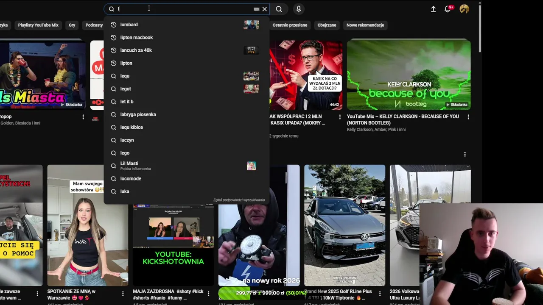Screen dimensions: 543x305
Task: Open the on-screen keyboard icon in search box
Action: coord(257,9)
